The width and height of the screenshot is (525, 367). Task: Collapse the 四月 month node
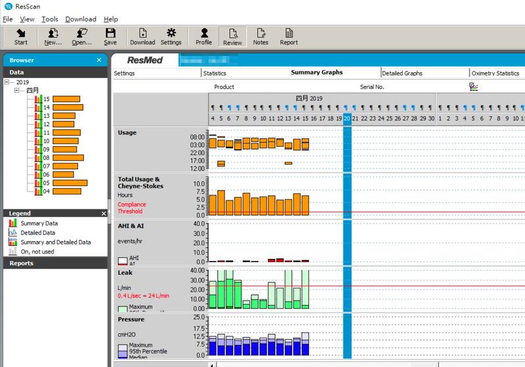pos(19,90)
